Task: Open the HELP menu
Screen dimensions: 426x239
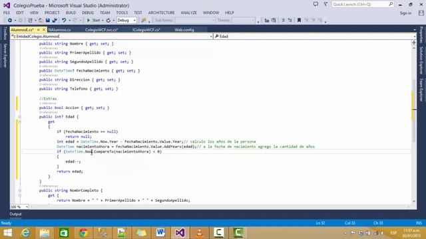Action: click(x=230, y=13)
